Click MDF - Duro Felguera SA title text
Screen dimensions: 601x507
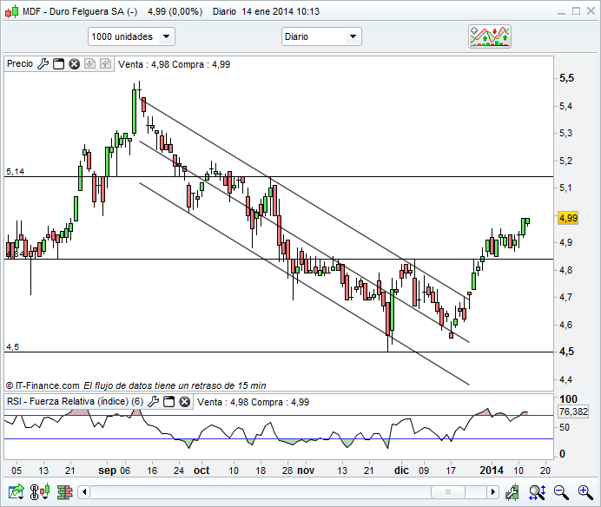pos(80,11)
